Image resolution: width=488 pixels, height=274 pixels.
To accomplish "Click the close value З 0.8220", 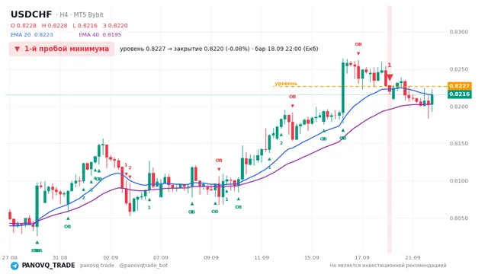I will (115, 26).
